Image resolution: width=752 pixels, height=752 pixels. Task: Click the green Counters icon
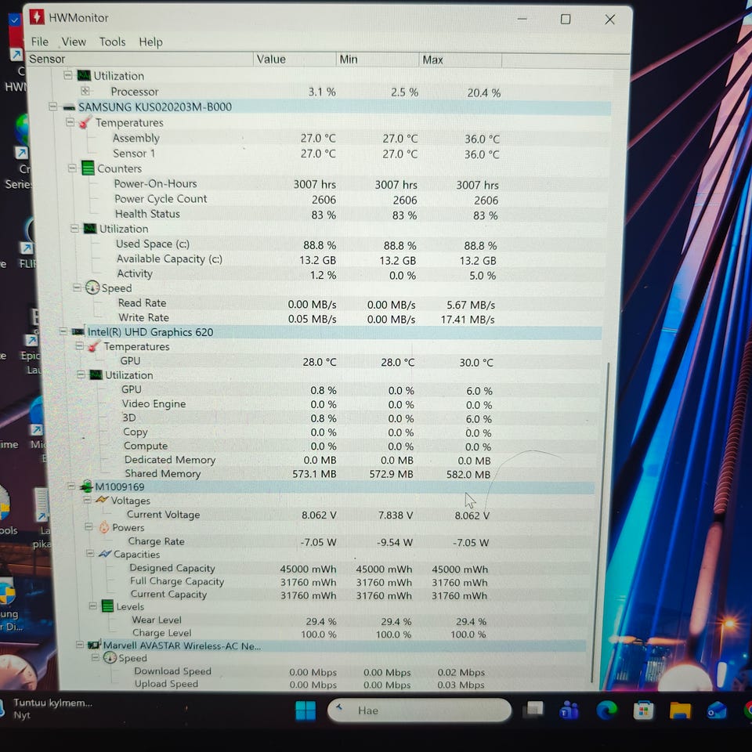pyautogui.click(x=88, y=168)
